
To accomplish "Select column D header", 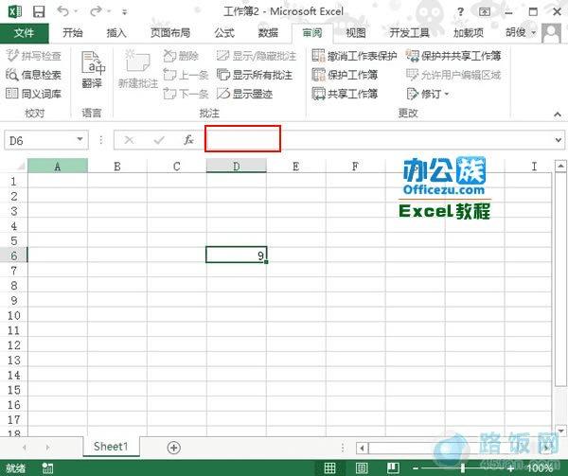I will coord(236,167).
